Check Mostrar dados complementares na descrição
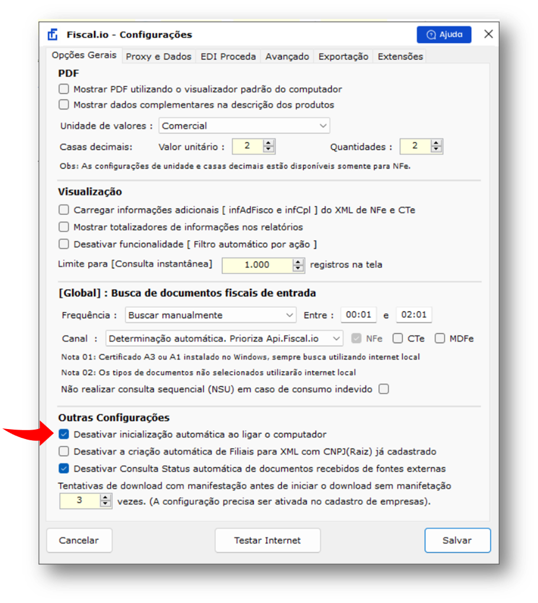The width and height of the screenshot is (538, 603). [x=64, y=105]
